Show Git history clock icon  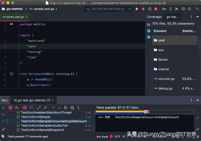click(x=183, y=9)
